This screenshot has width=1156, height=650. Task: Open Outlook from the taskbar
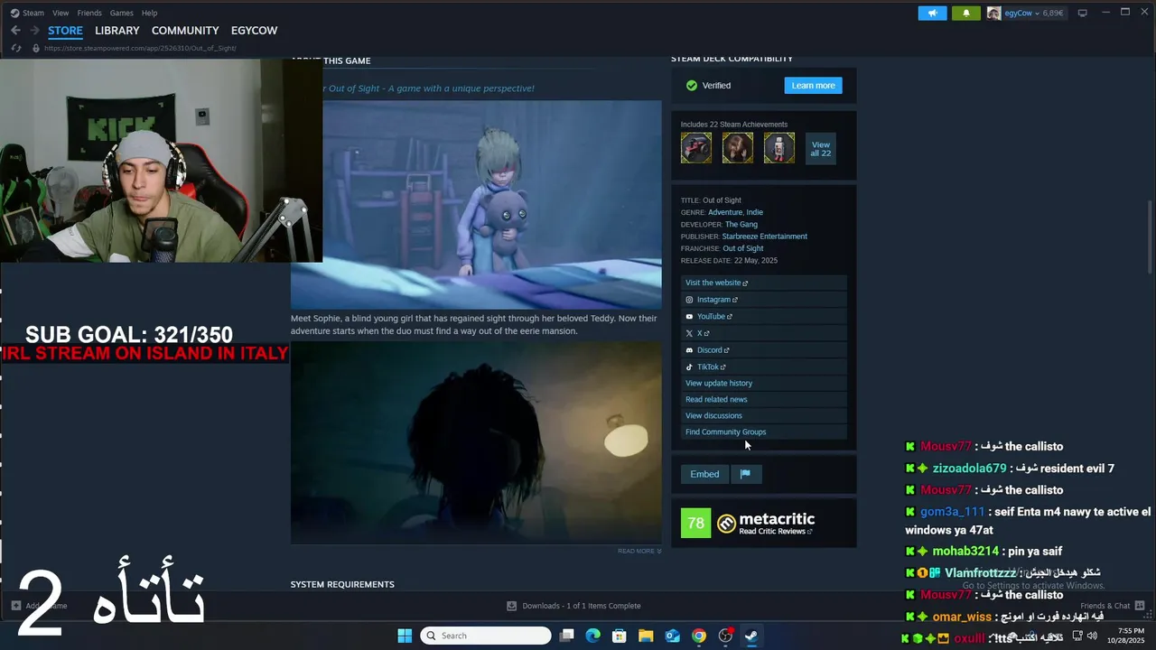[673, 636]
